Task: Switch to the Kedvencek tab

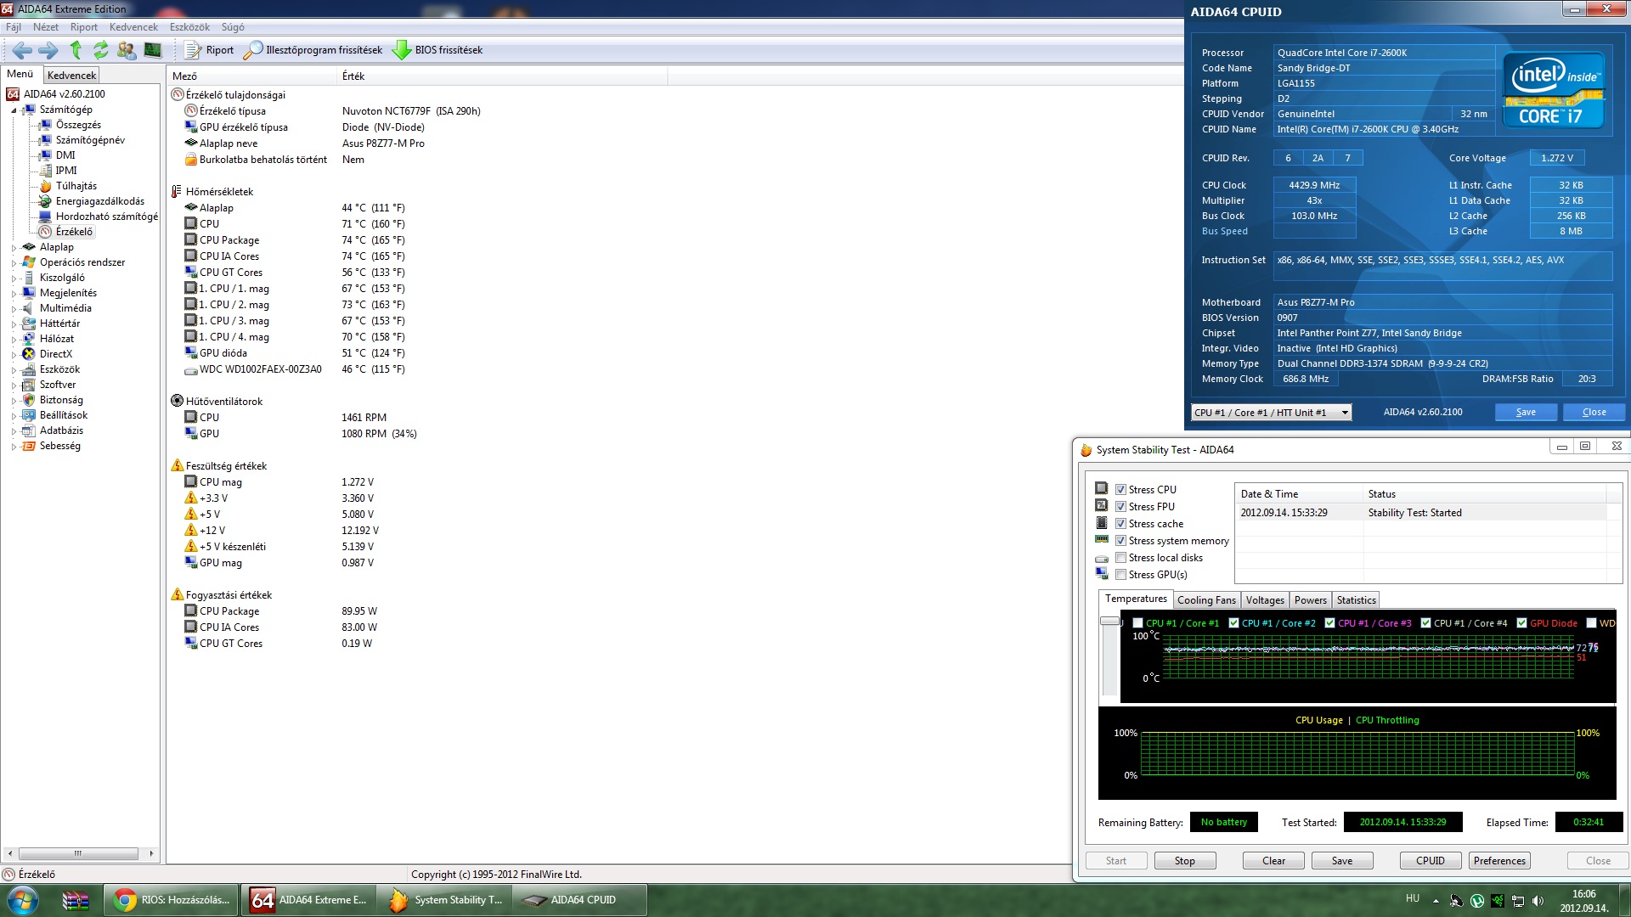Action: click(72, 76)
